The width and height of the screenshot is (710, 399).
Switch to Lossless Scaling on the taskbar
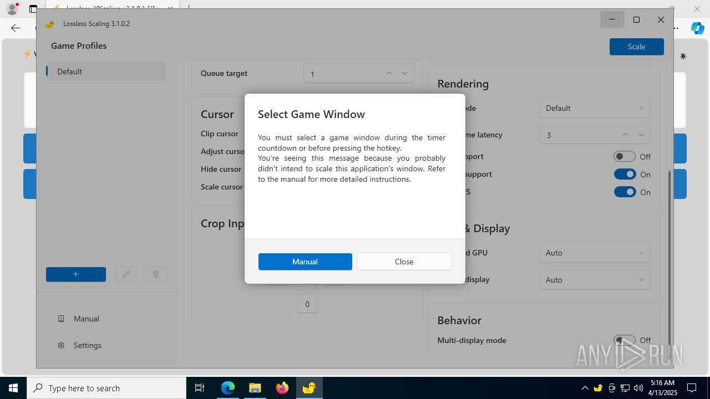[309, 388]
